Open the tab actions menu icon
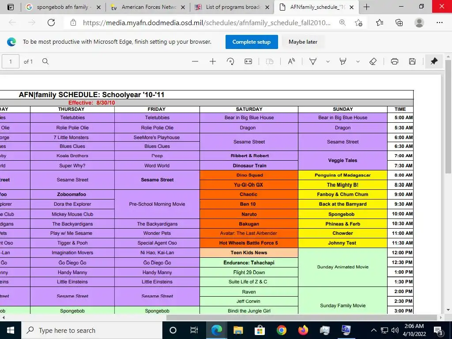The height and width of the screenshot is (339, 452). click(x=11, y=7)
